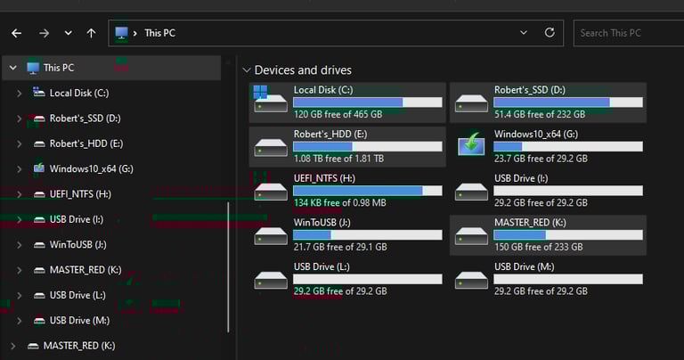Click Robert's_HDD (E:) title in main pane

click(x=330, y=135)
